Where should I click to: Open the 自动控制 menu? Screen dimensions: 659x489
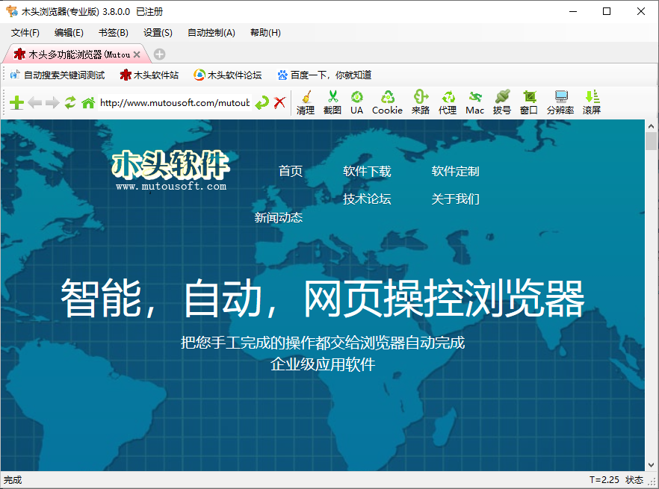click(x=211, y=32)
